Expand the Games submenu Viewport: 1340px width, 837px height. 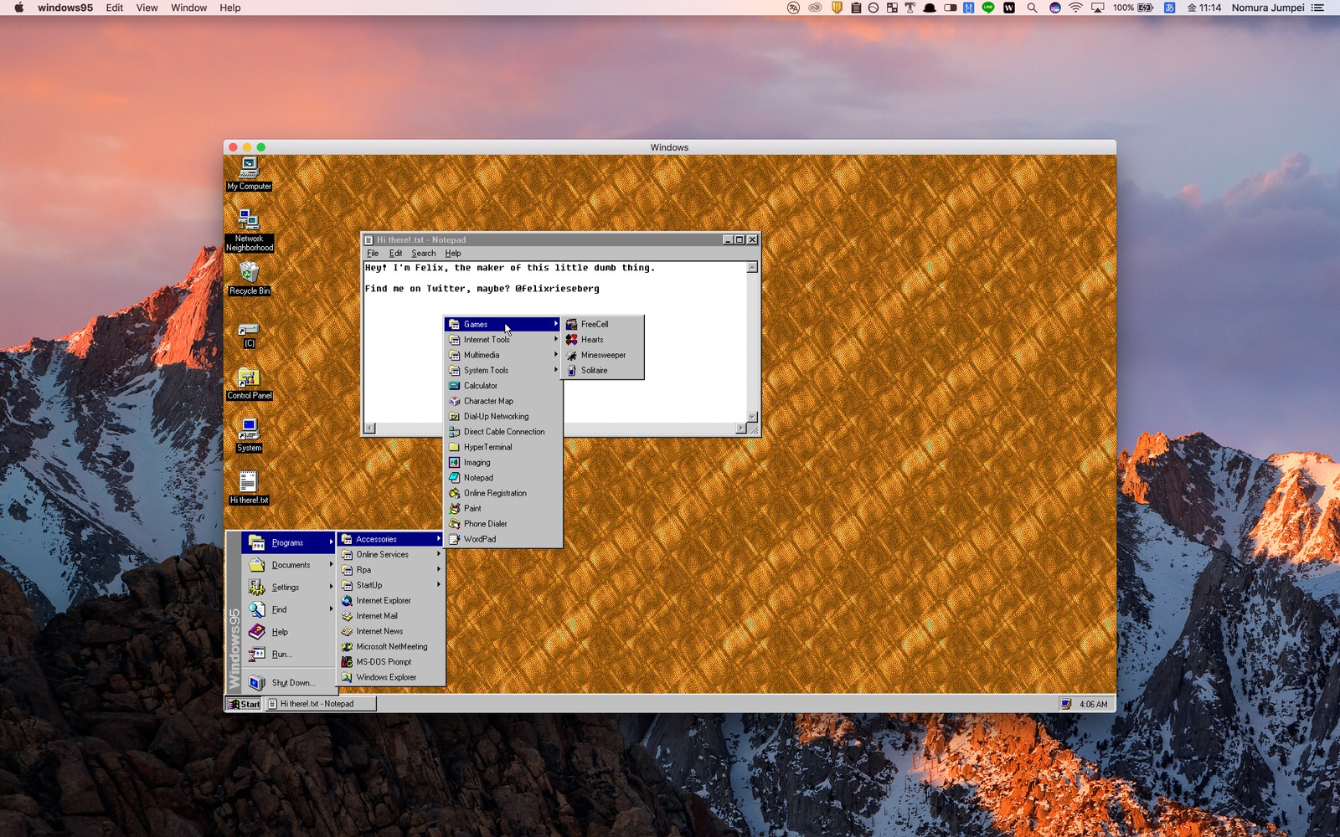(503, 324)
